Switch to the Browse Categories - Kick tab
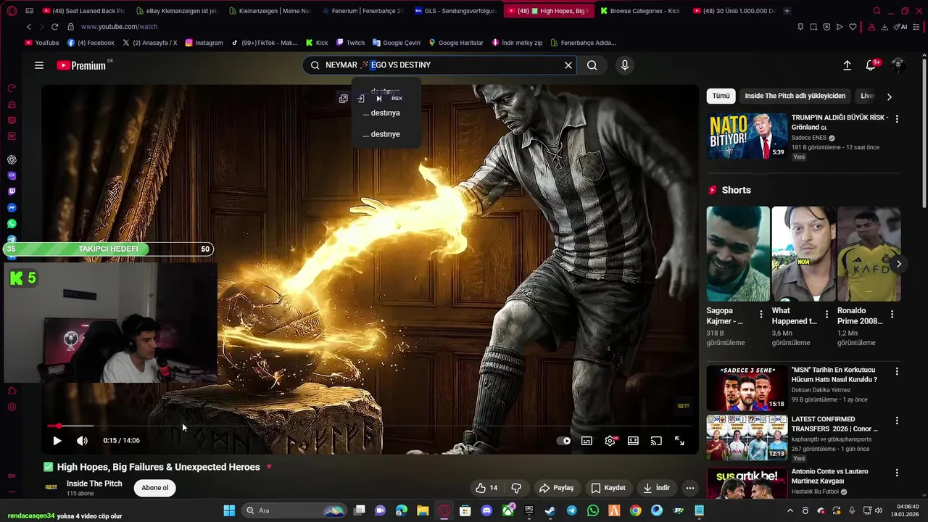Image resolution: width=928 pixels, height=522 pixels. coord(640,11)
